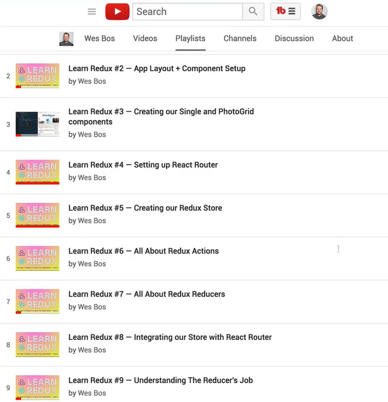Click the YouTube logo home icon
Screen dimensions: 388x402
click(x=117, y=12)
